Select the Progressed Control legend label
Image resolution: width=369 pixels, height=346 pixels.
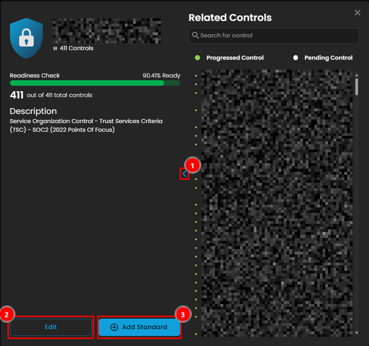[235, 58]
